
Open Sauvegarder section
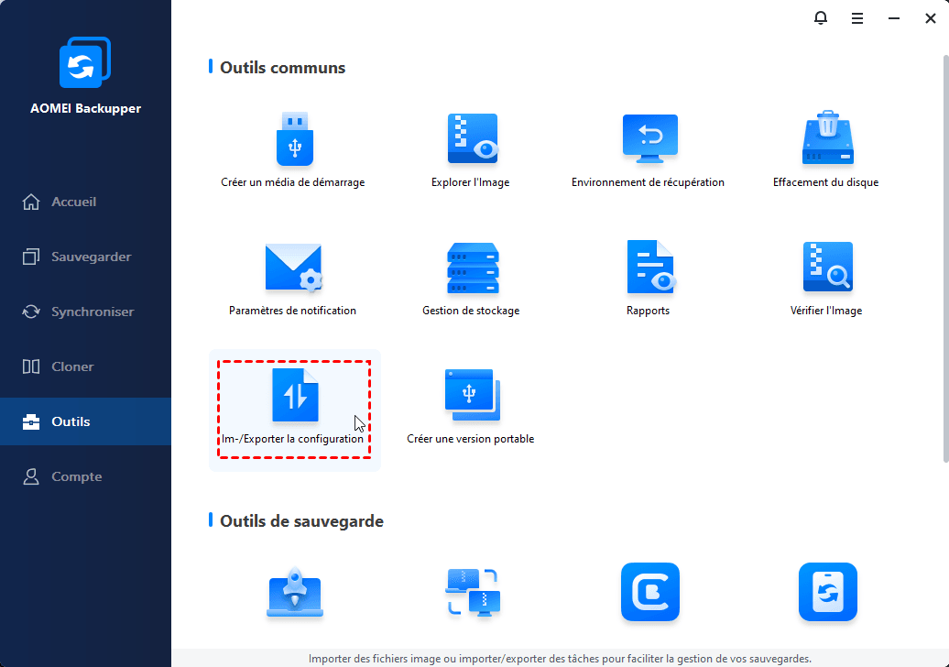tap(85, 257)
